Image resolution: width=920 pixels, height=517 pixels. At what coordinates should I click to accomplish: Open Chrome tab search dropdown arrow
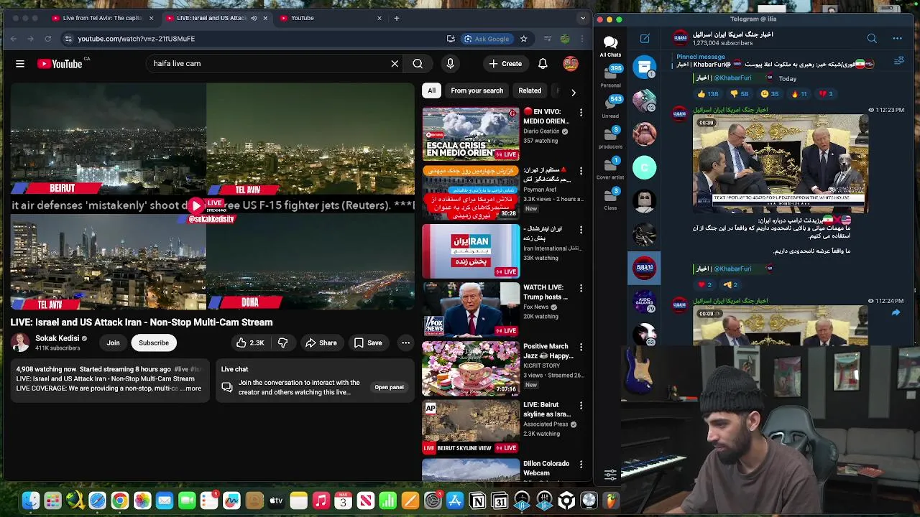[583, 18]
